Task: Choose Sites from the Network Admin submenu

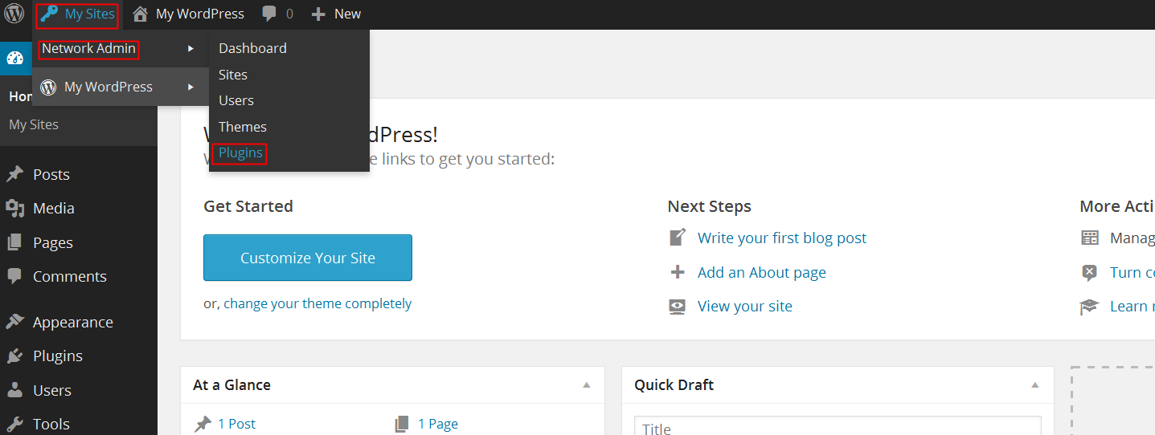Action: (233, 75)
